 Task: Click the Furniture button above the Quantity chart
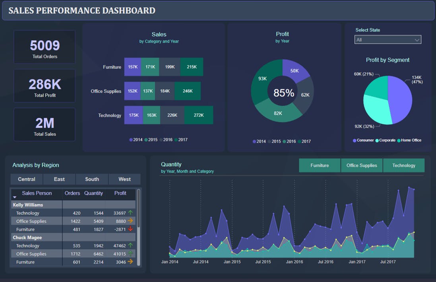pos(320,165)
